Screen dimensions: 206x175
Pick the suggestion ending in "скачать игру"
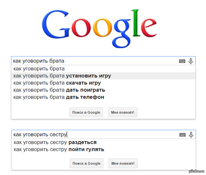(x=57, y=83)
